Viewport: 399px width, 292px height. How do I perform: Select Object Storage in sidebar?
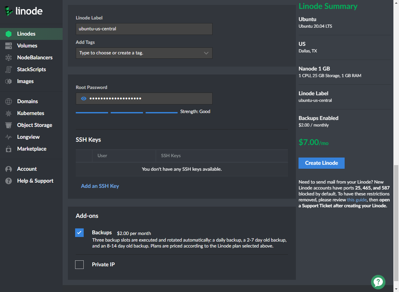point(31,125)
